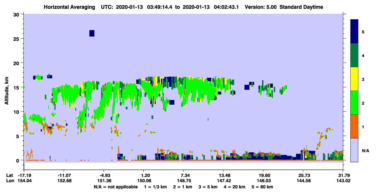Click the orange level 1 swatch
The width and height of the screenshot is (381, 195).
[x=354, y=126]
